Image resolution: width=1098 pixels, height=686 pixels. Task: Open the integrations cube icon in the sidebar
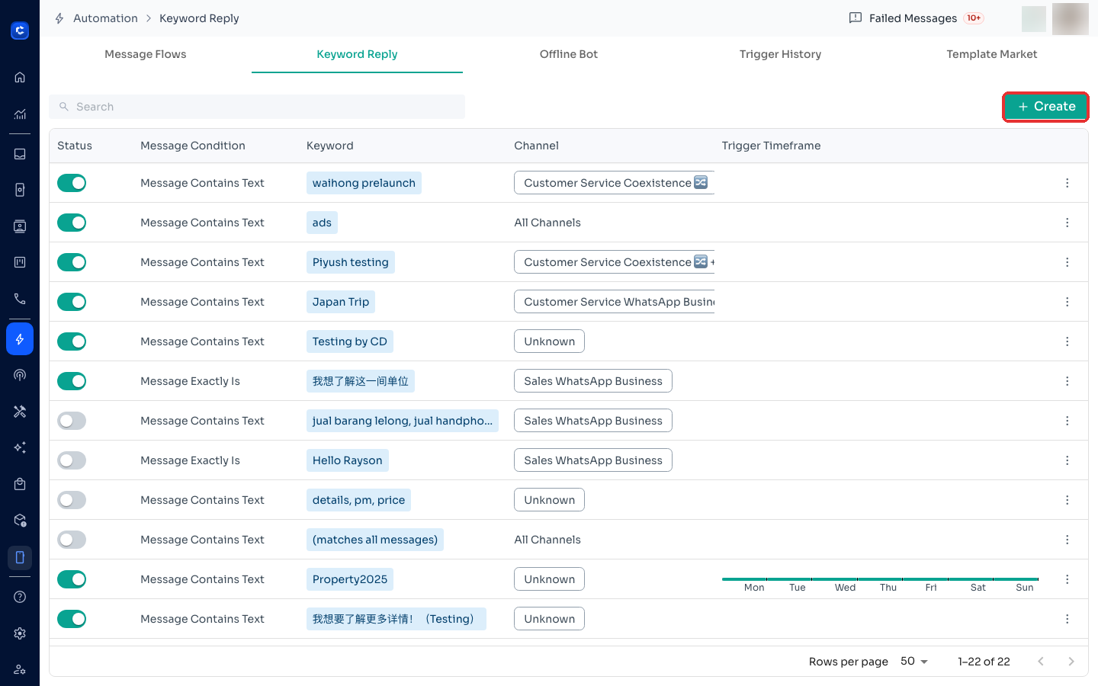coord(20,521)
